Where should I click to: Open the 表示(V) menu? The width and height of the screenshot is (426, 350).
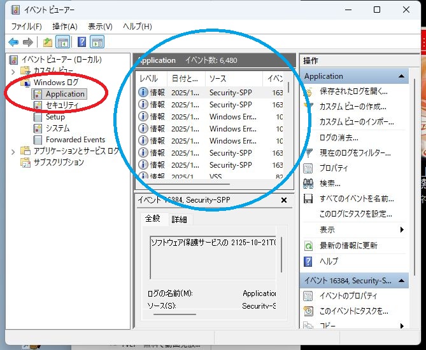point(100,26)
